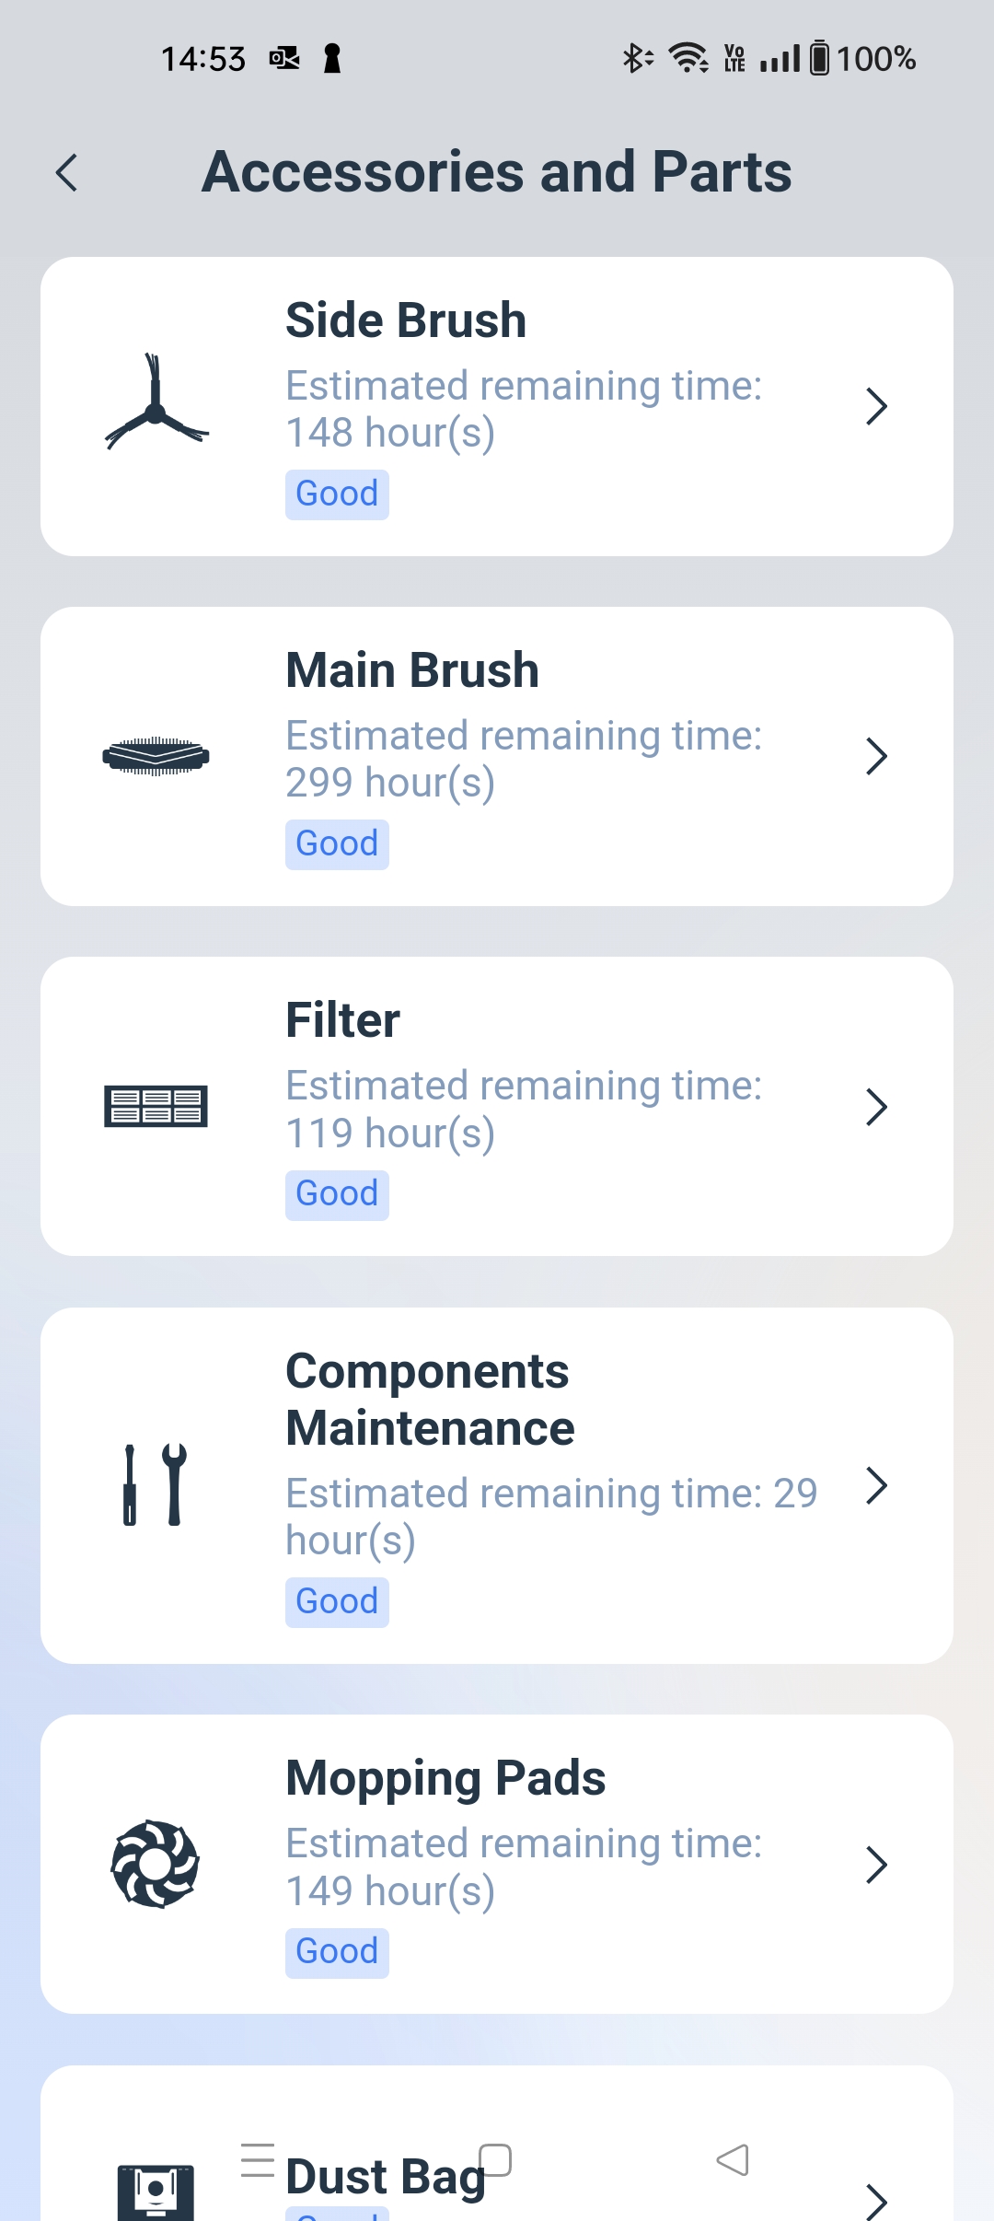
Task: Open Mopping Pads via its chevron
Action: point(876,1865)
